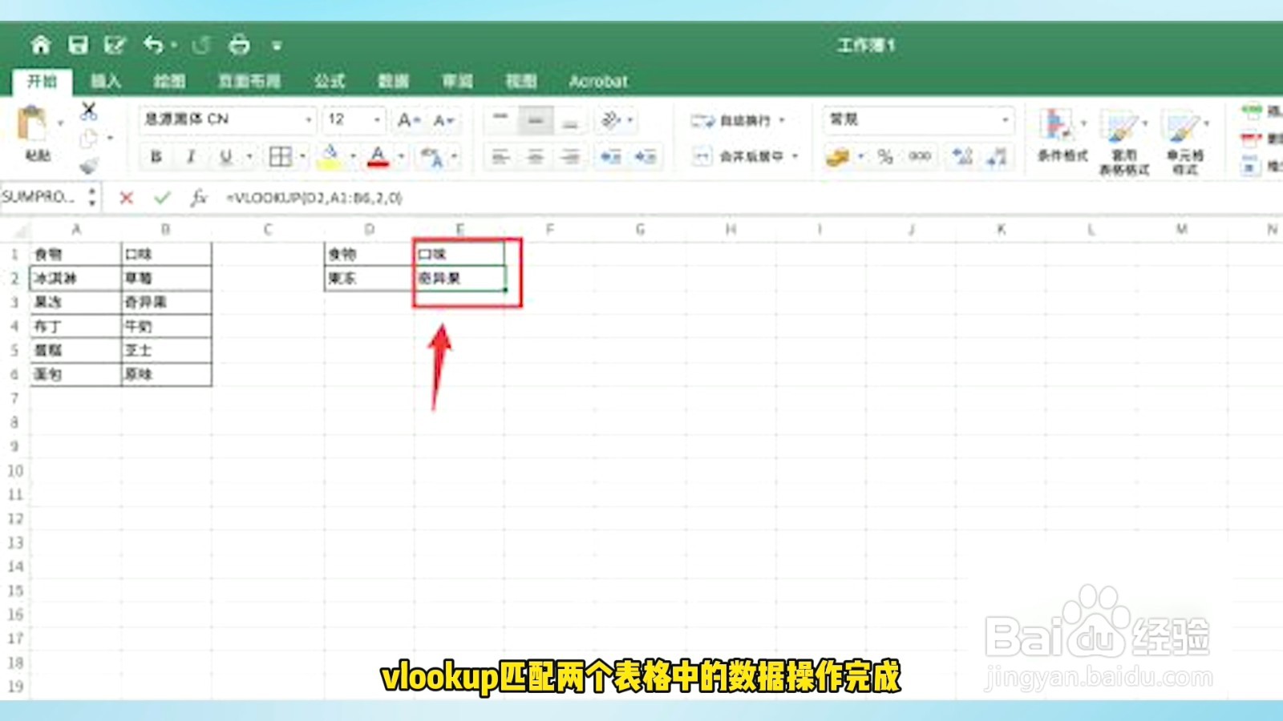Viewport: 1283px width, 721px height.
Task: Switch to the 公式 ribbon tab
Action: [x=330, y=81]
